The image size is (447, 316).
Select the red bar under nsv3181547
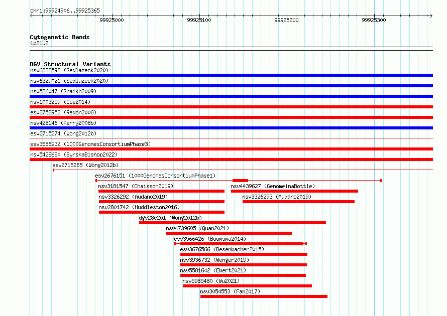pyautogui.click(x=162, y=191)
